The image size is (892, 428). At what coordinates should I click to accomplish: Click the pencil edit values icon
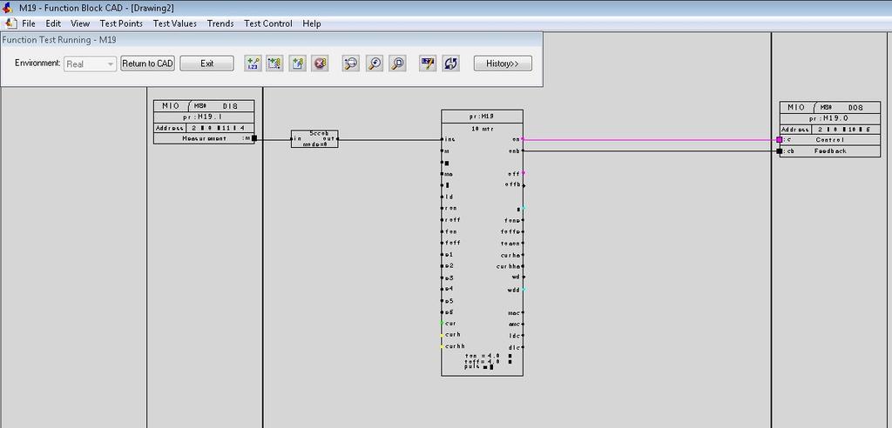pyautogui.click(x=428, y=64)
